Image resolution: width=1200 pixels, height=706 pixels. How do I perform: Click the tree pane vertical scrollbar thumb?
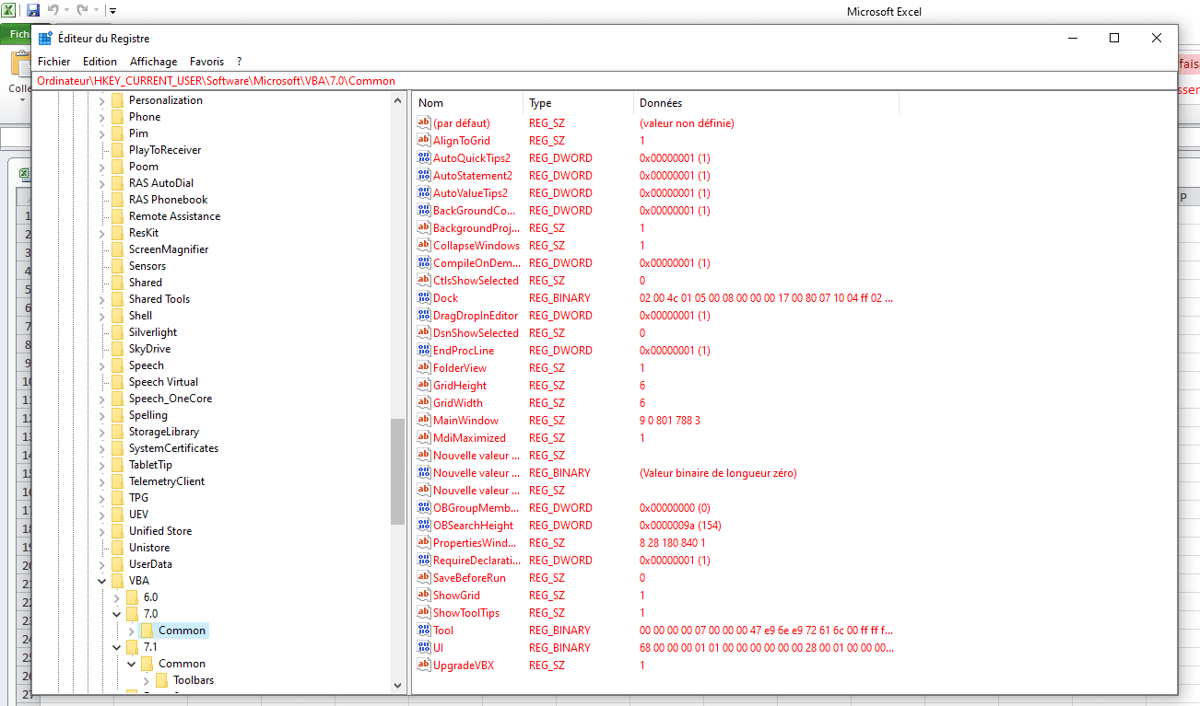397,471
